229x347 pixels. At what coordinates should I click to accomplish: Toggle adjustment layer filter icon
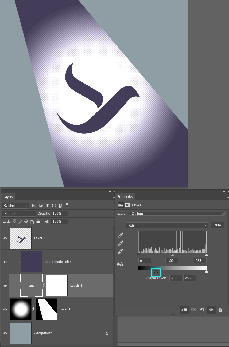click(41, 206)
